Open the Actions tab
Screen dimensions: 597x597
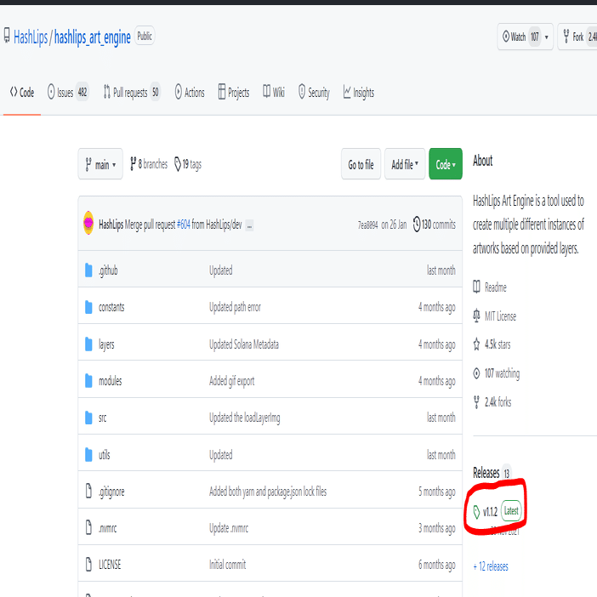(190, 92)
